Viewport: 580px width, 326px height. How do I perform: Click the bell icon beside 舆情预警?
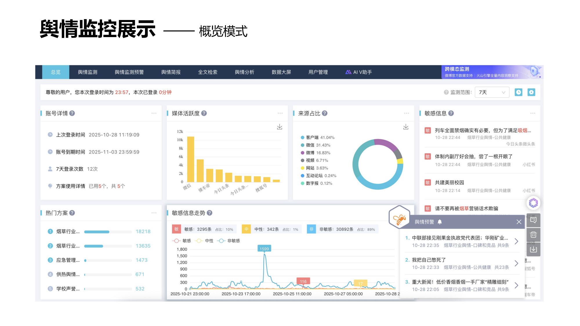(x=440, y=222)
